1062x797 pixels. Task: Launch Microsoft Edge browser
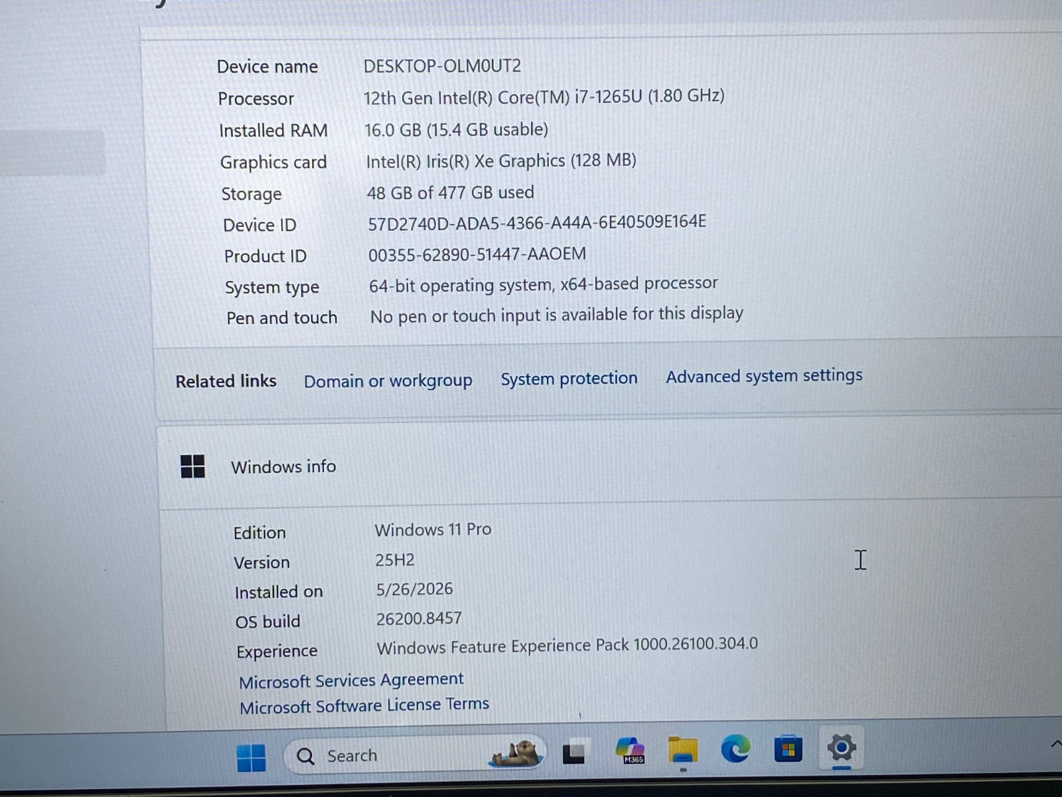pyautogui.click(x=735, y=749)
